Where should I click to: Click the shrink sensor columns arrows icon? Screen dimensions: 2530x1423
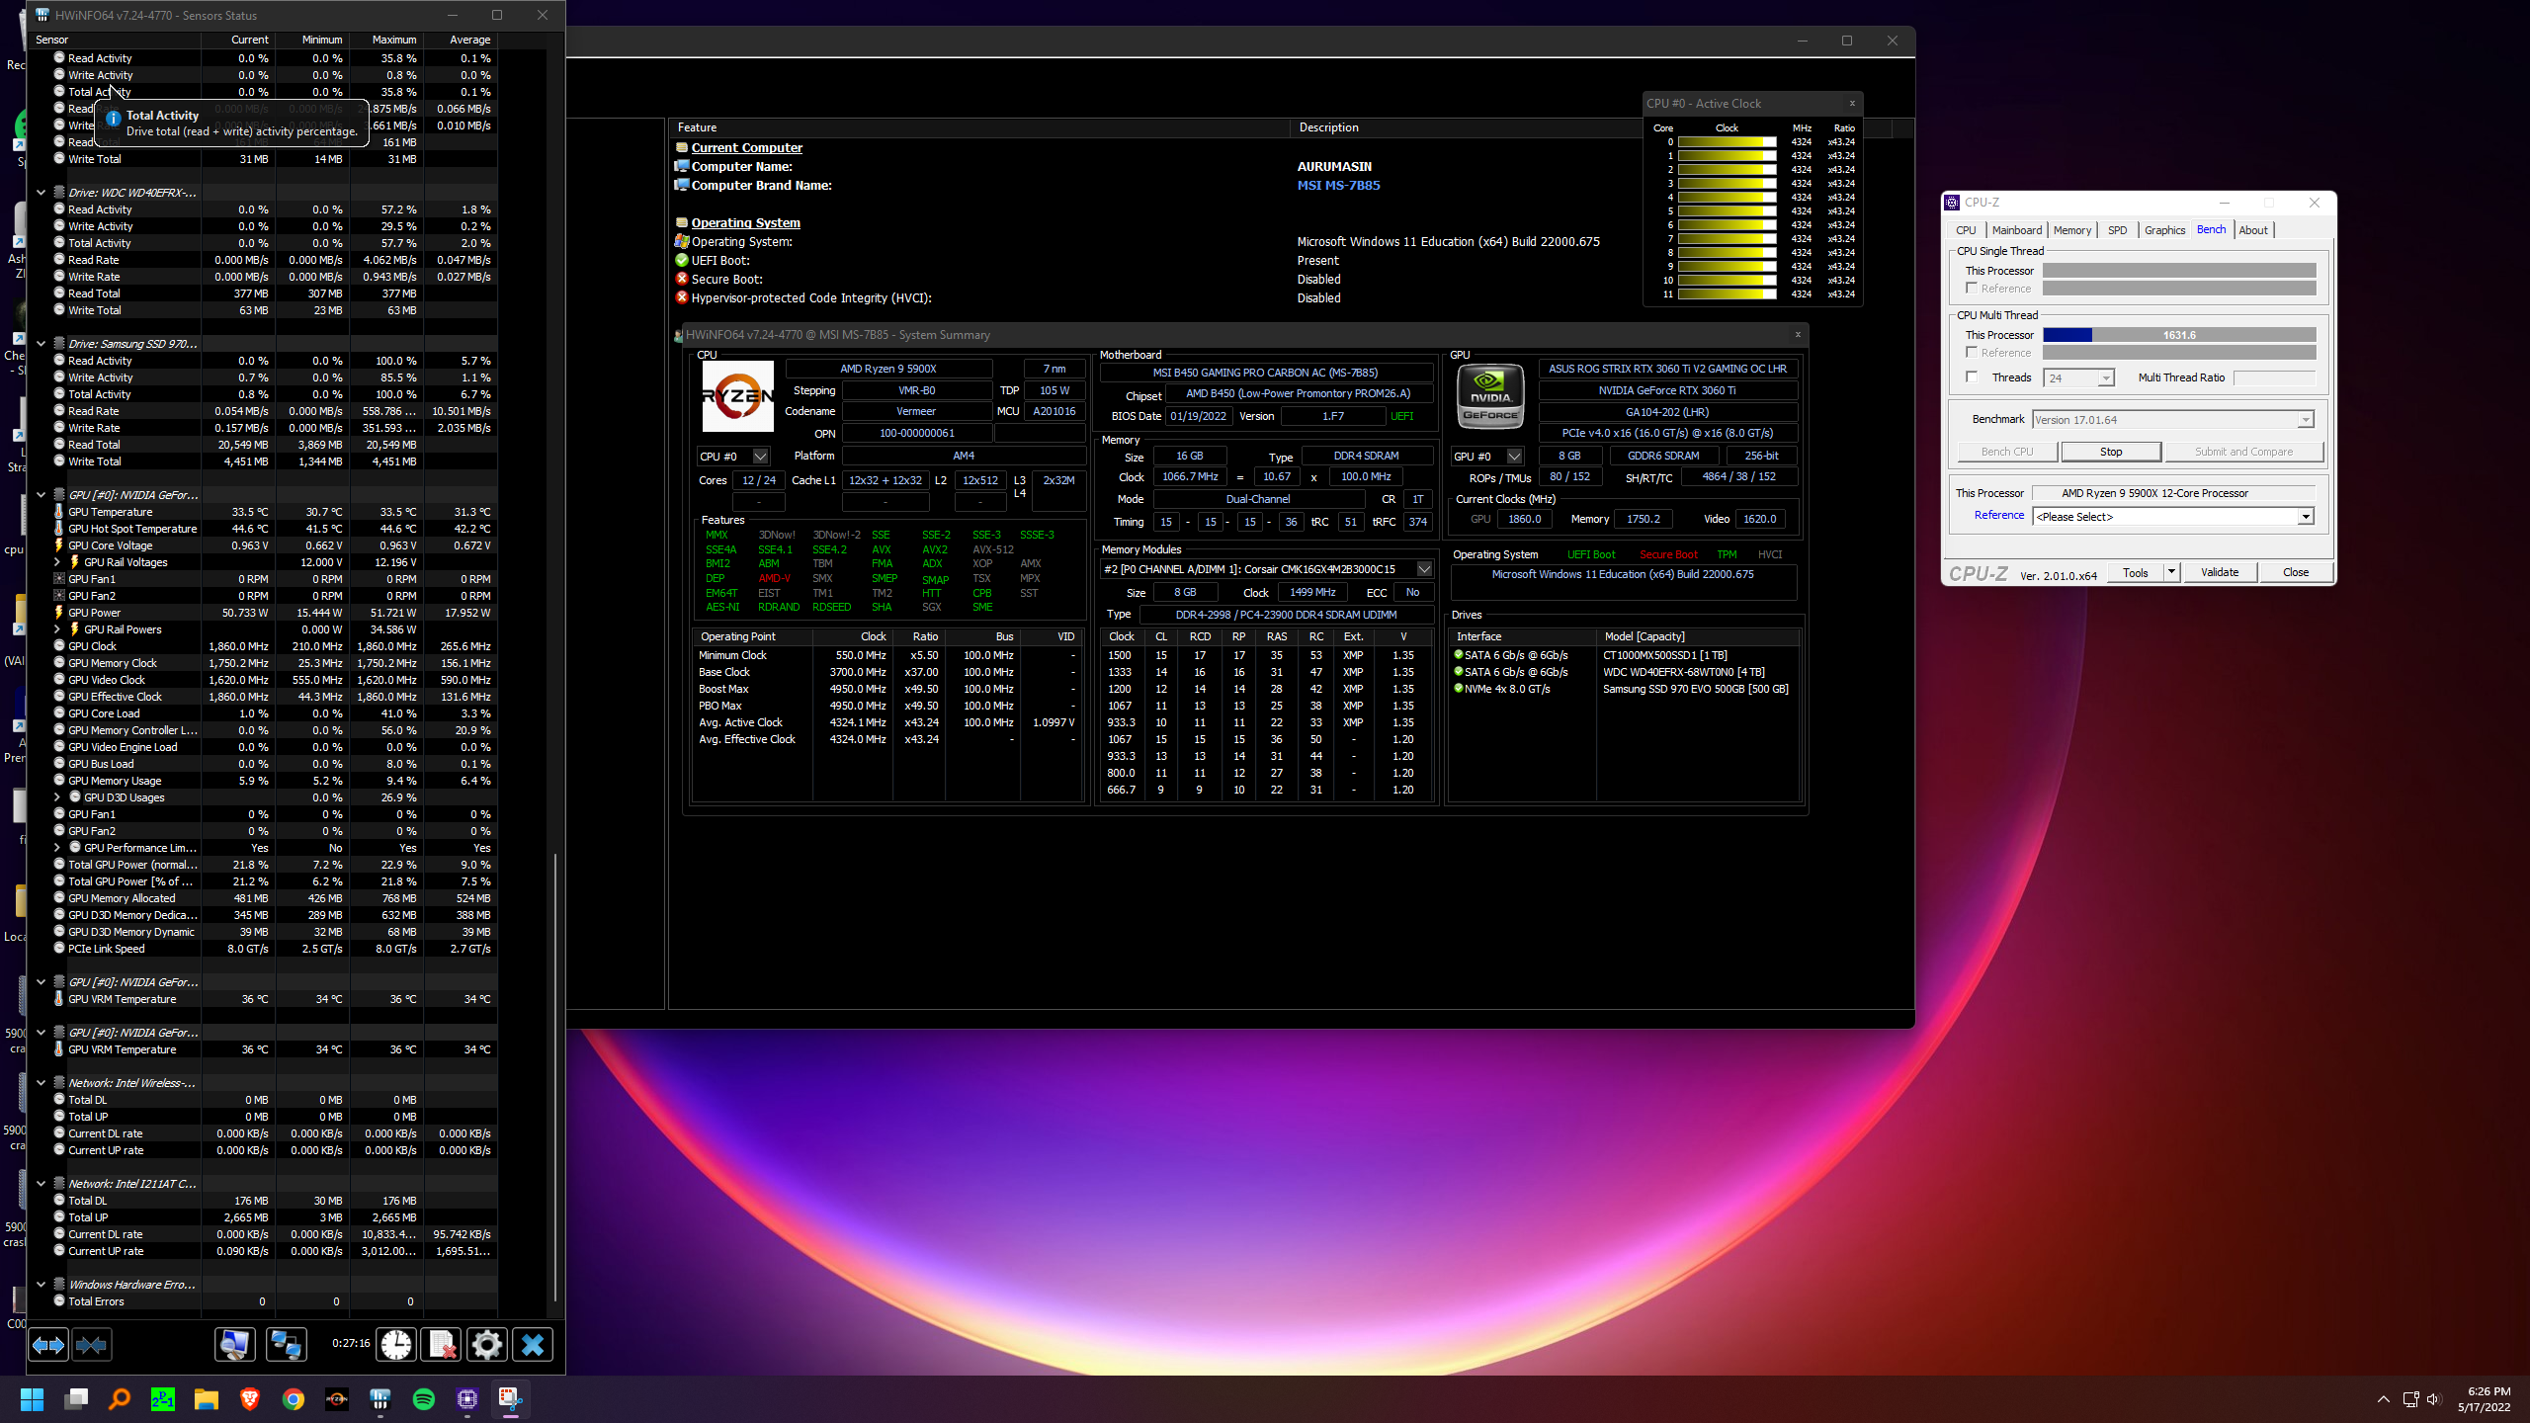point(91,1345)
